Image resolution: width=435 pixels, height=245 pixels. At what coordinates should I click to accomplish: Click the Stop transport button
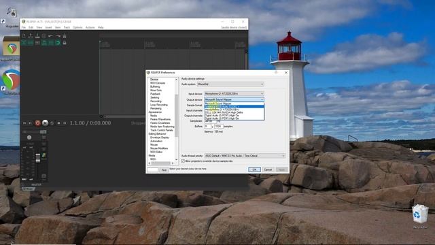pos(58,123)
